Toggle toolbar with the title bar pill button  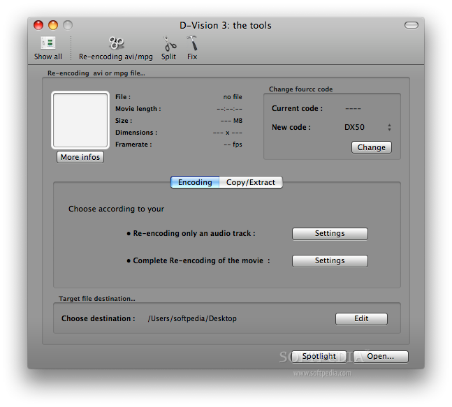(411, 25)
